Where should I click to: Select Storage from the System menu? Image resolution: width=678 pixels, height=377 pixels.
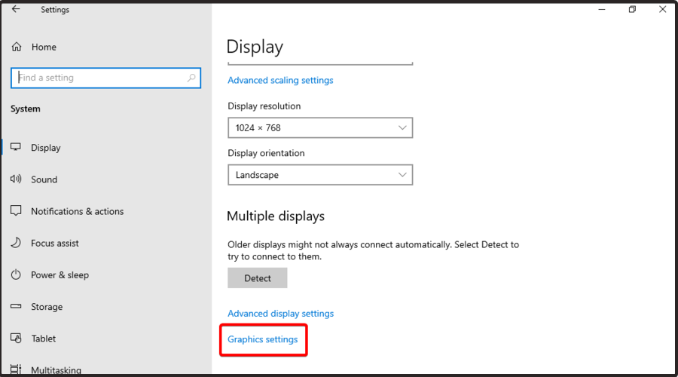47,306
